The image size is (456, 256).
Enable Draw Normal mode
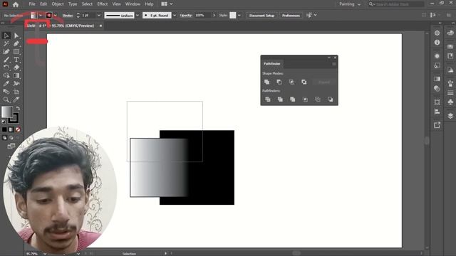pyautogui.click(x=4, y=138)
